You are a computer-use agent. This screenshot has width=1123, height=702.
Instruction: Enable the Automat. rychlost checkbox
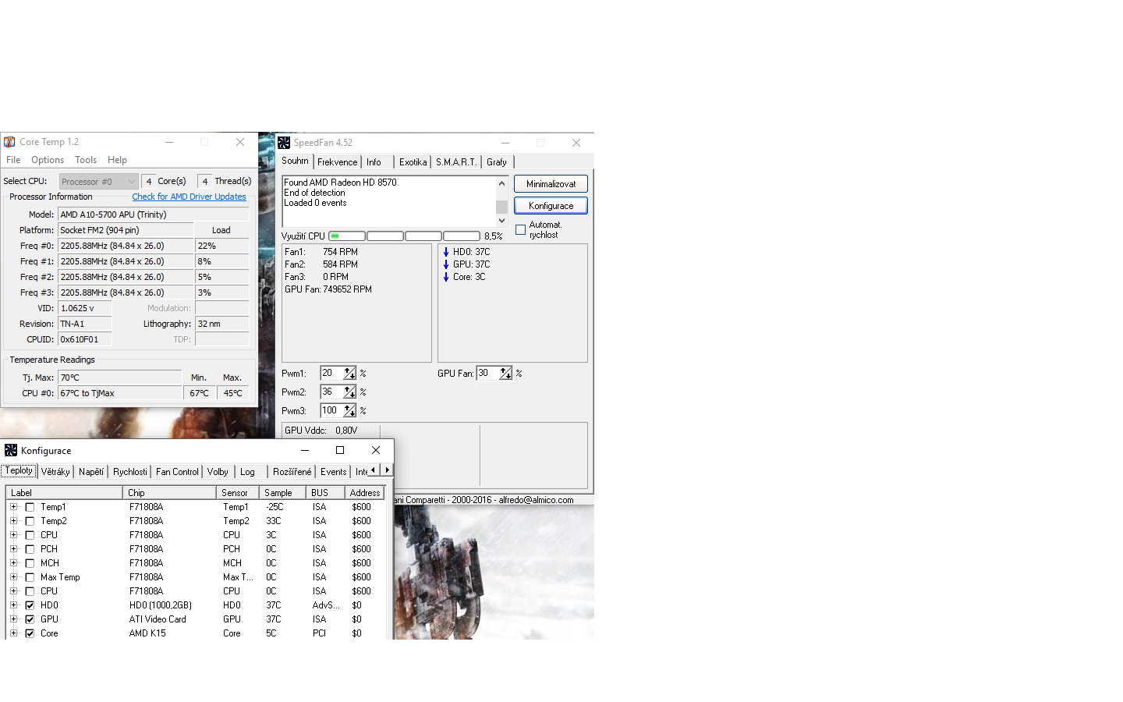[x=521, y=230]
